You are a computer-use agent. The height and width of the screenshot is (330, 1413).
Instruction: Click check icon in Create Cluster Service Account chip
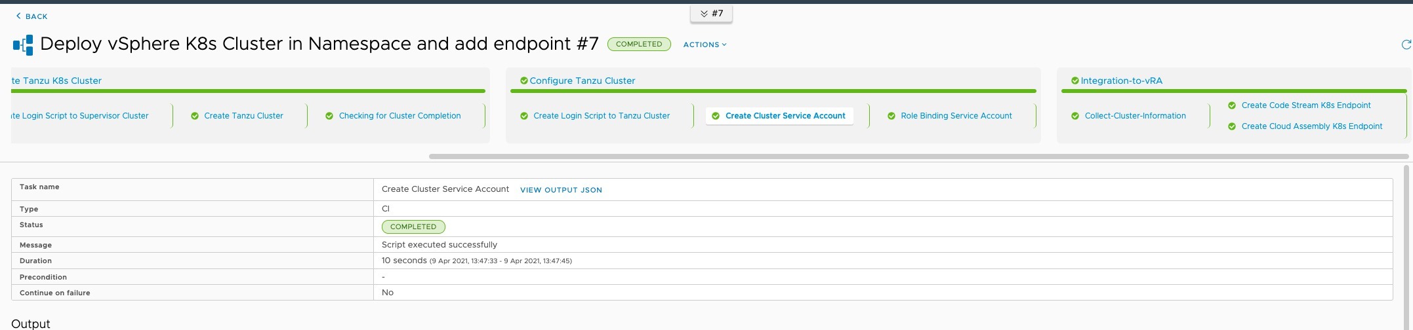(716, 116)
